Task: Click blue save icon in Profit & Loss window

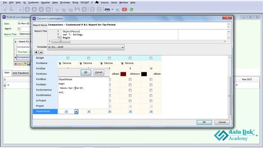Action: tap(28, 64)
